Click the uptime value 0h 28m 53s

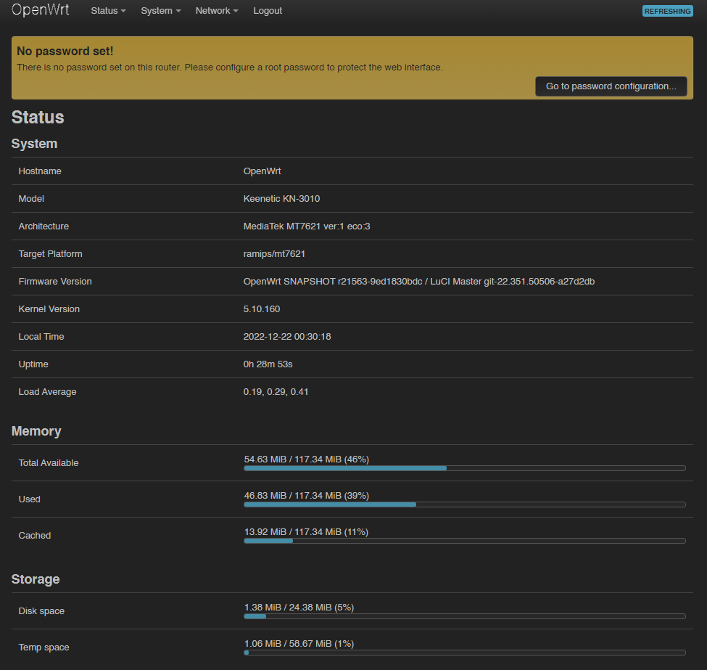pyautogui.click(x=268, y=364)
